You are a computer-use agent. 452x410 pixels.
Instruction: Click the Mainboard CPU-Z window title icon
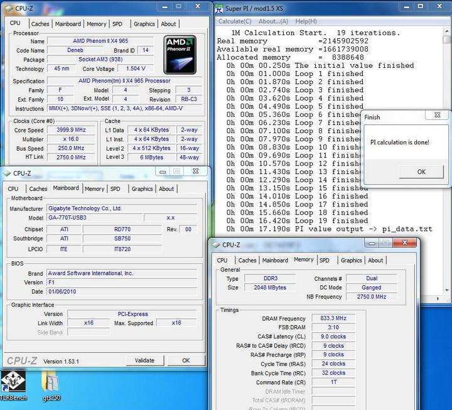click(x=7, y=173)
